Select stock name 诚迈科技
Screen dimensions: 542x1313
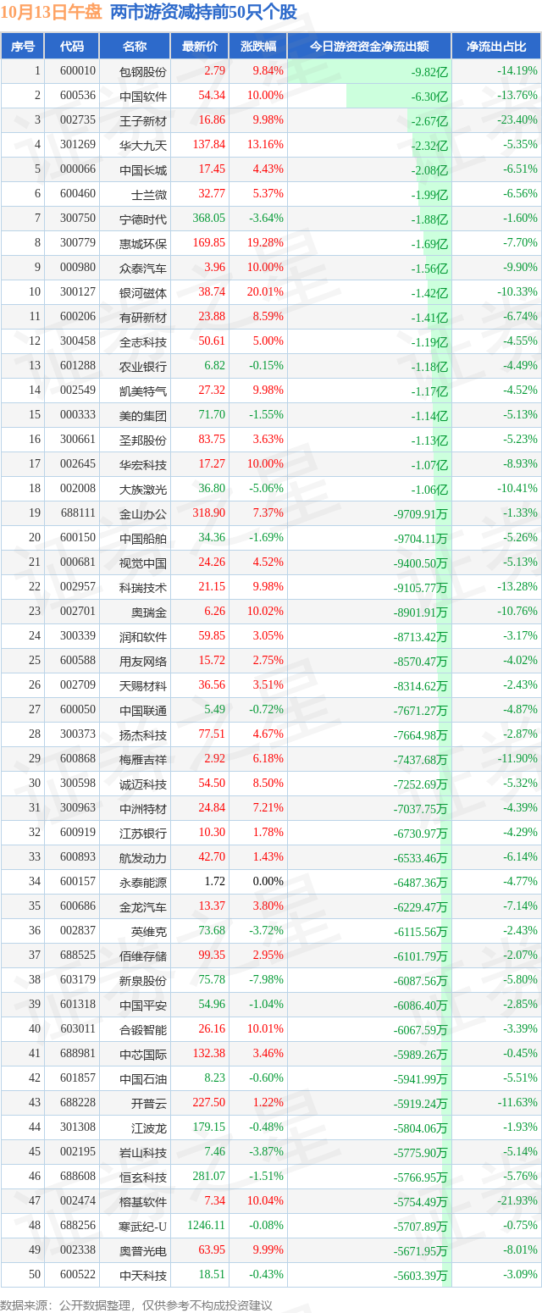143,784
